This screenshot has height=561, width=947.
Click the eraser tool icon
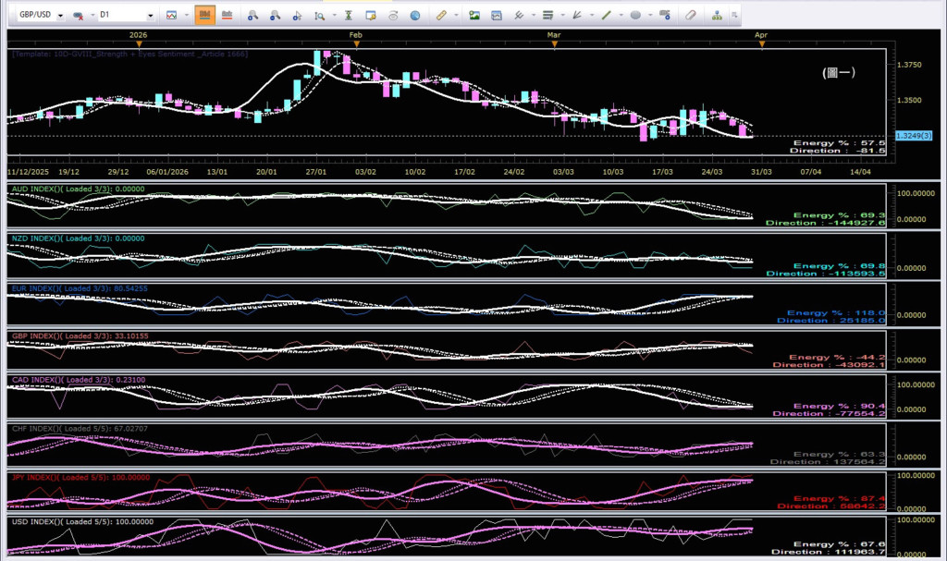[690, 16]
